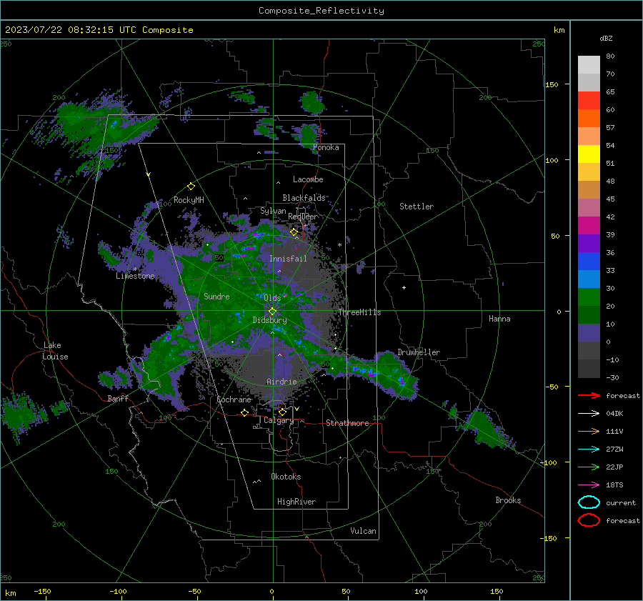The width and height of the screenshot is (643, 601).
Task: Click the Hanna town label
Action: click(x=499, y=319)
